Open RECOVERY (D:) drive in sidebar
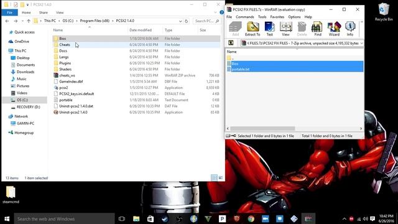Viewport: 398px width, 224px height. tap(28, 107)
